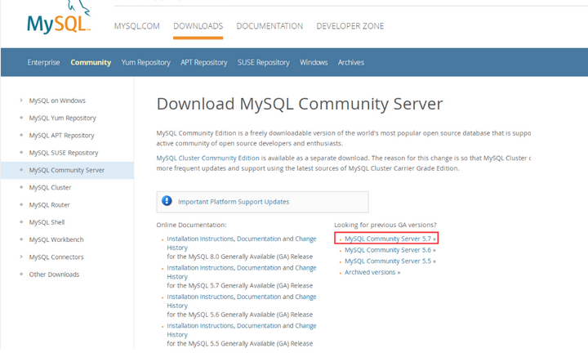Open MySQL on Windows sidebar entry
588x353 pixels.
(57, 101)
